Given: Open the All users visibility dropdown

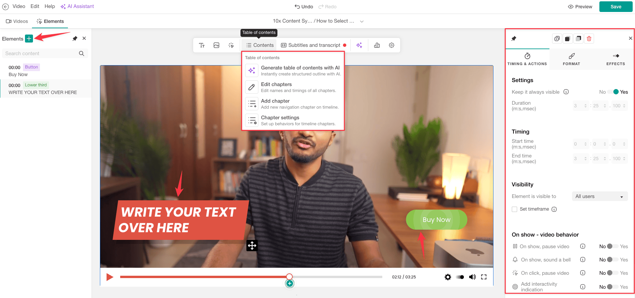Looking at the screenshot, I should click(x=600, y=196).
